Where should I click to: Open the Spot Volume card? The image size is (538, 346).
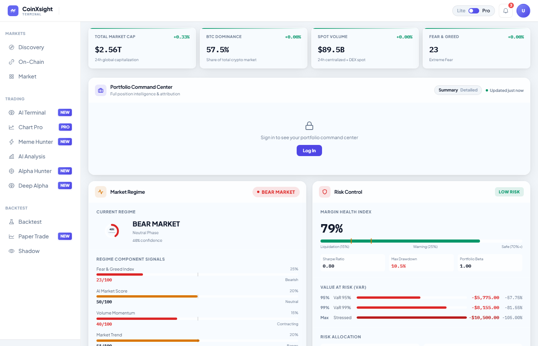coord(365,48)
